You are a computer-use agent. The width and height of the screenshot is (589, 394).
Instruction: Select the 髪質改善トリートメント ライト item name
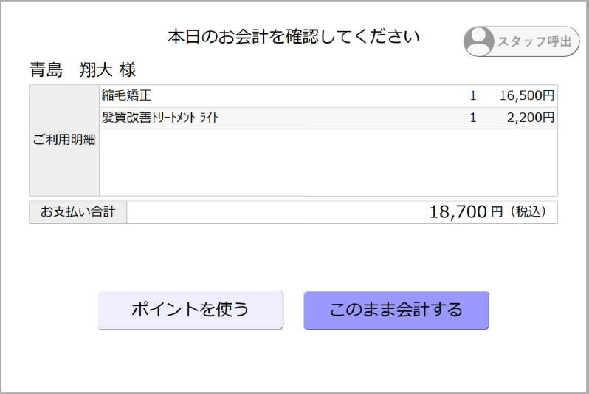160,118
